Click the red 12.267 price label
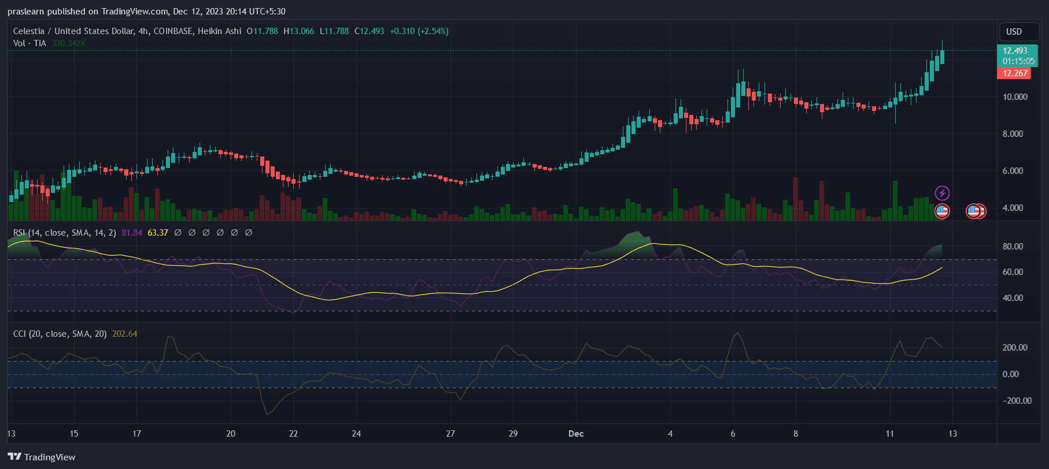1049x469 pixels. point(1015,73)
